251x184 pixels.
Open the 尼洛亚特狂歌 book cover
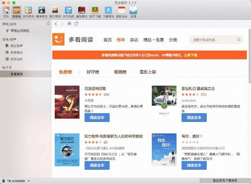[x=67, y=102]
